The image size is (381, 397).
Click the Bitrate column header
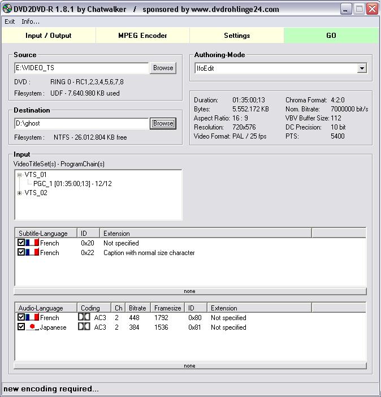(x=138, y=308)
